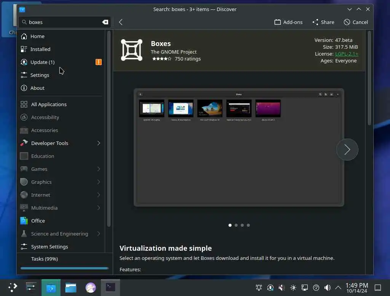This screenshot has height=296, width=390.
Task: Open the network tray icon
Action: 304,288
